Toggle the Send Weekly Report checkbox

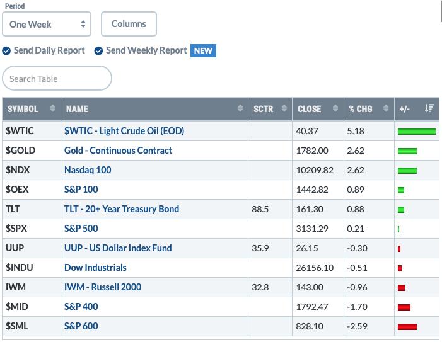point(98,51)
